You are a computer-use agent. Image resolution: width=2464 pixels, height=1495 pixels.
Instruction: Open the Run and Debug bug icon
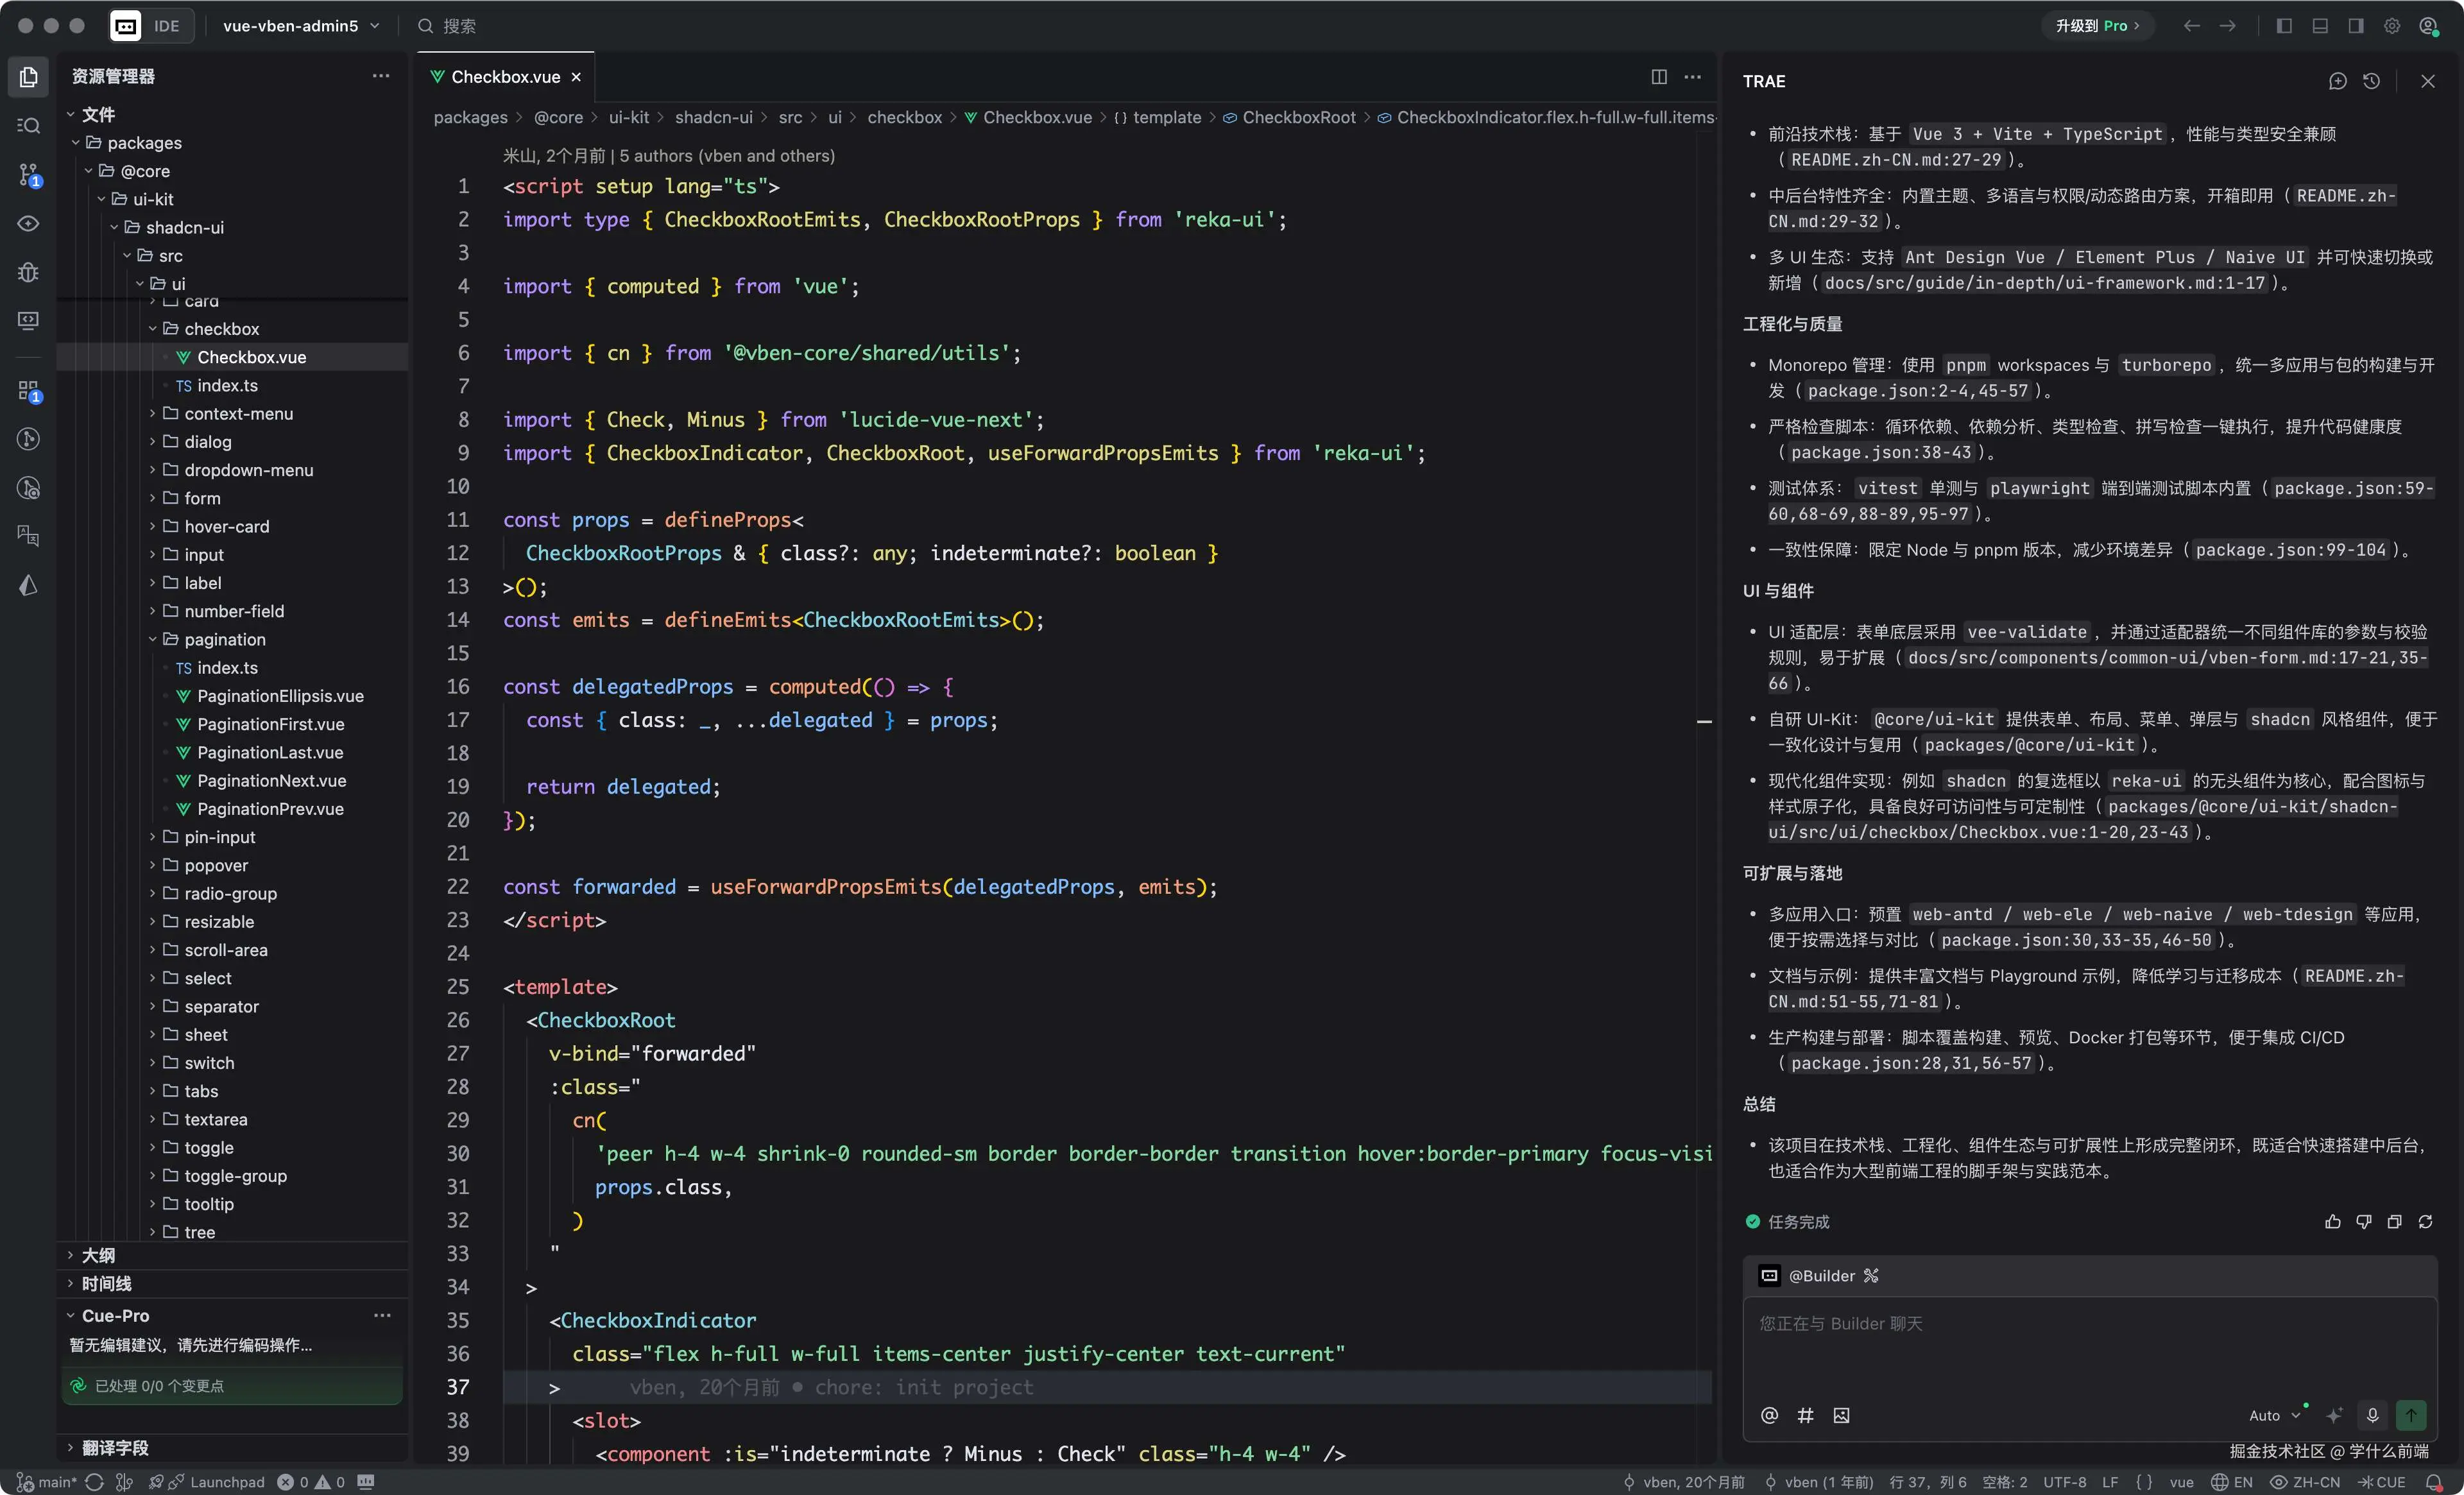(29, 272)
